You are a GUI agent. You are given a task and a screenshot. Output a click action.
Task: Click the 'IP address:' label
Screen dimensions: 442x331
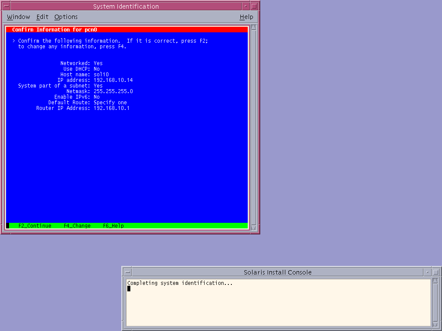(x=74, y=80)
